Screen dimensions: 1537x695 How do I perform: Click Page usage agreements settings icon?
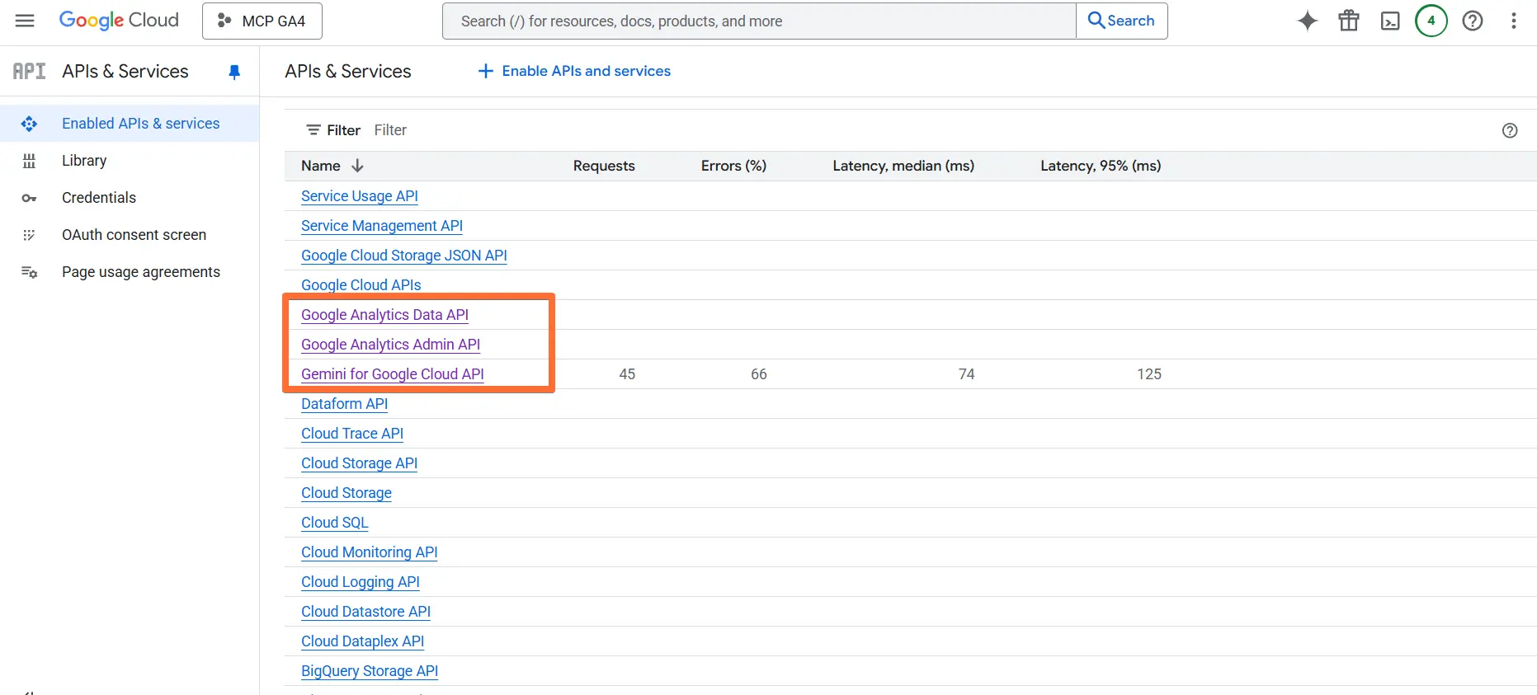tap(29, 272)
